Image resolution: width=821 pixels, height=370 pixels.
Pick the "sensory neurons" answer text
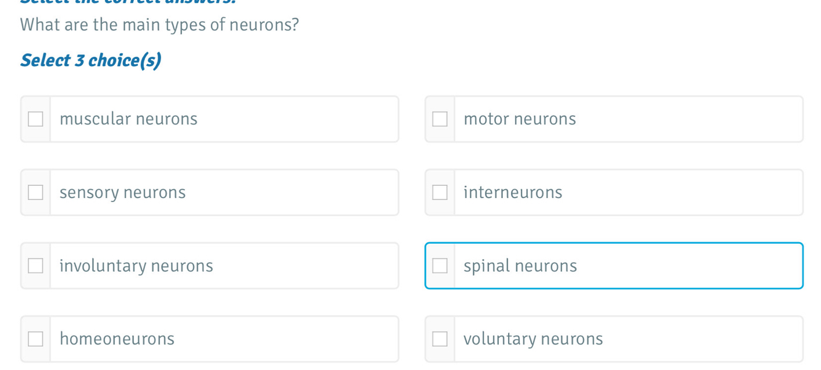click(123, 193)
